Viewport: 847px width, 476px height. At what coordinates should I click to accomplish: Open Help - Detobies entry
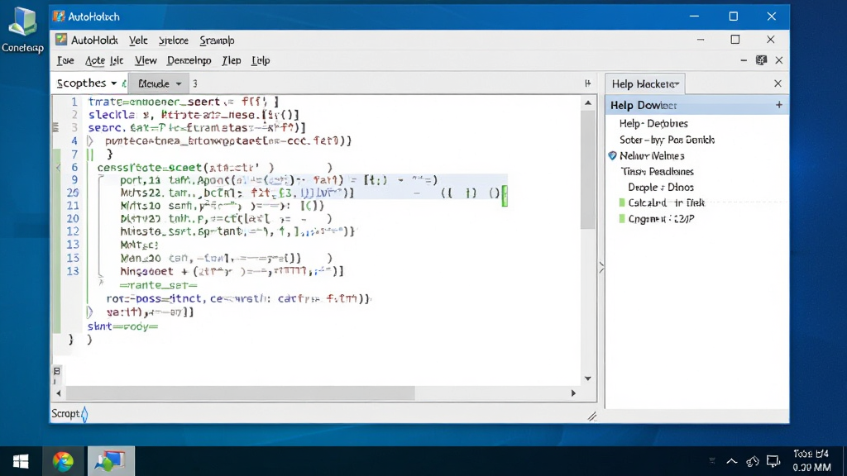(x=653, y=124)
